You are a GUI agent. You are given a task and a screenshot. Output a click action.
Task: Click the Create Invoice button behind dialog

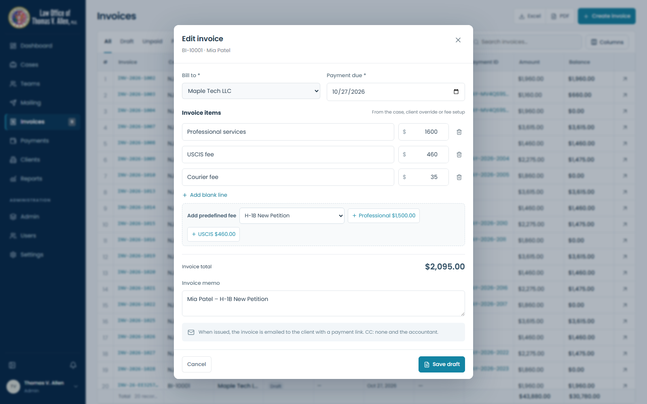coord(607,16)
